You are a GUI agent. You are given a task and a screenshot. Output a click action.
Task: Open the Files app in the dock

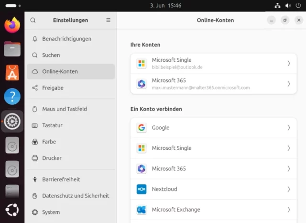(12, 49)
